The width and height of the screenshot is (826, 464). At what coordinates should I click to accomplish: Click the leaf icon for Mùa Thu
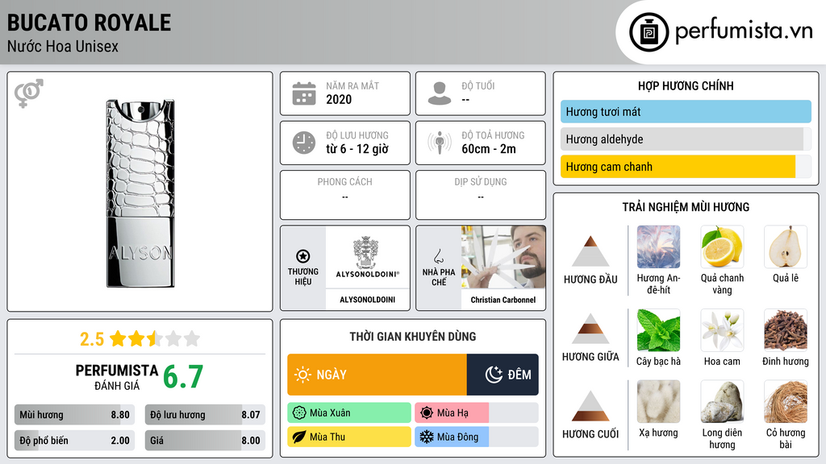click(298, 437)
